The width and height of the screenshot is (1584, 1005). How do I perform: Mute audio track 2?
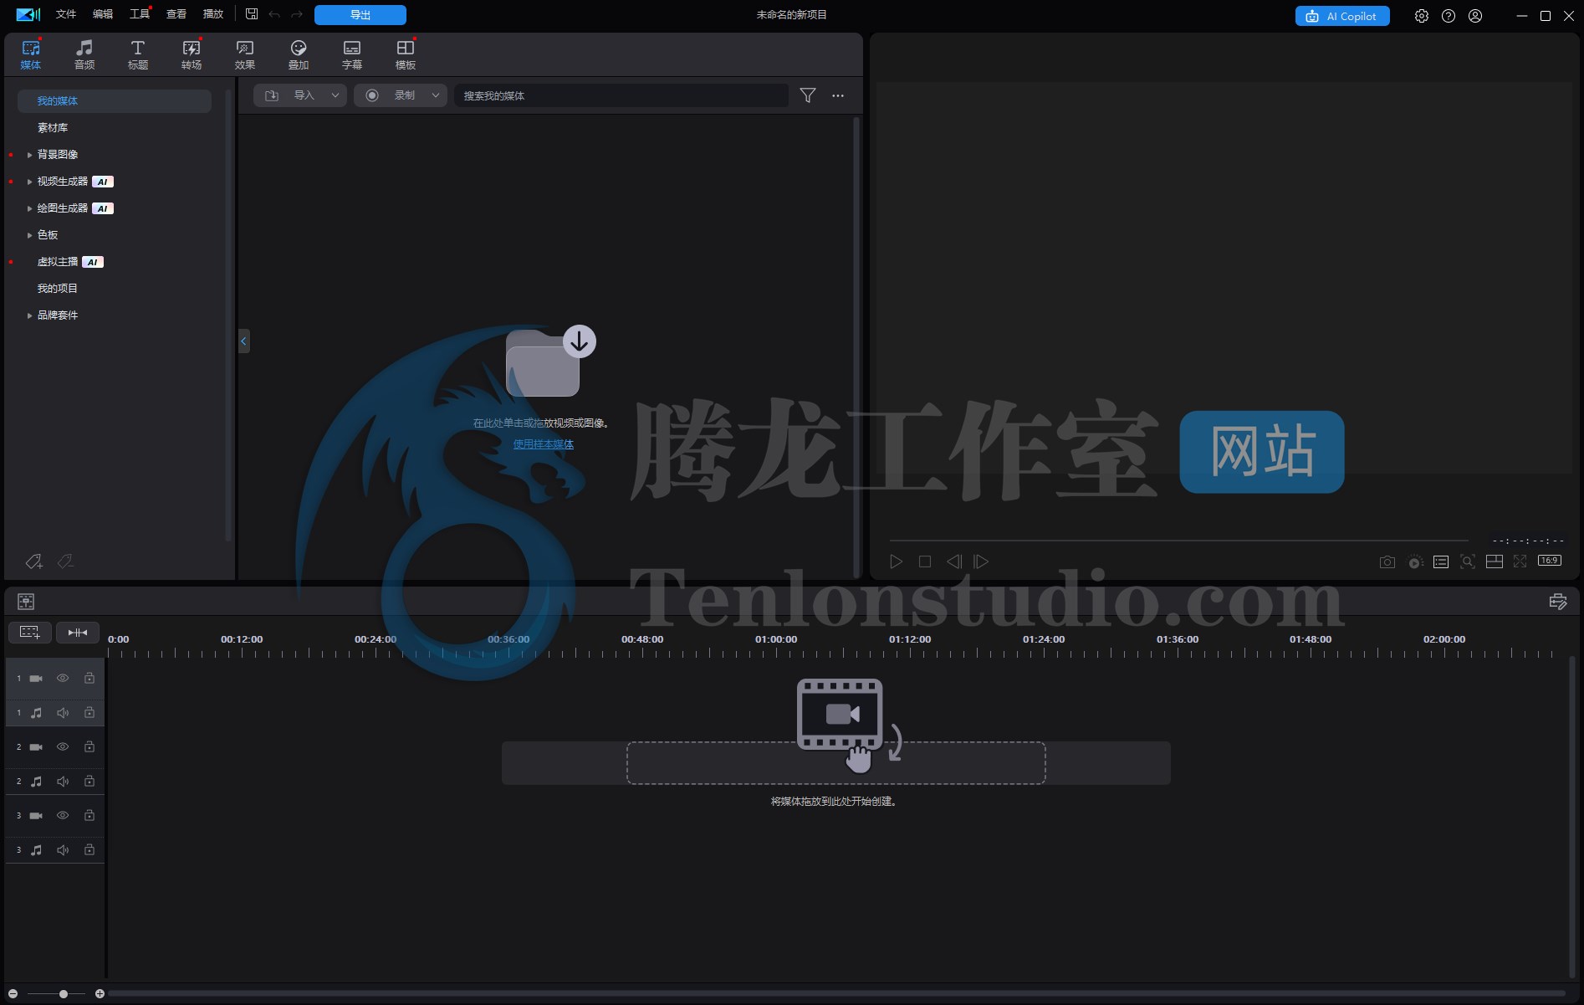click(63, 782)
